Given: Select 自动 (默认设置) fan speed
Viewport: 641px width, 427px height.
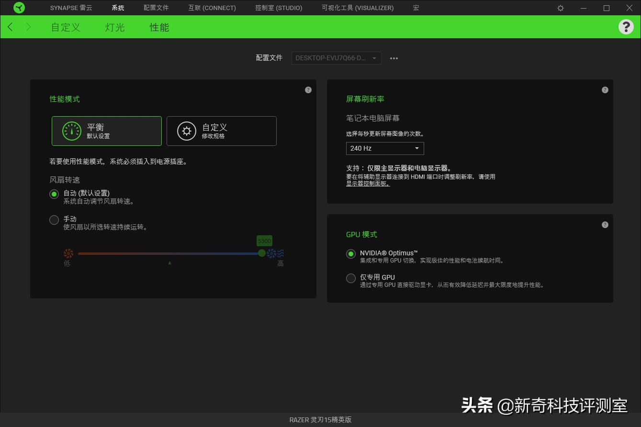Looking at the screenshot, I should [54, 194].
